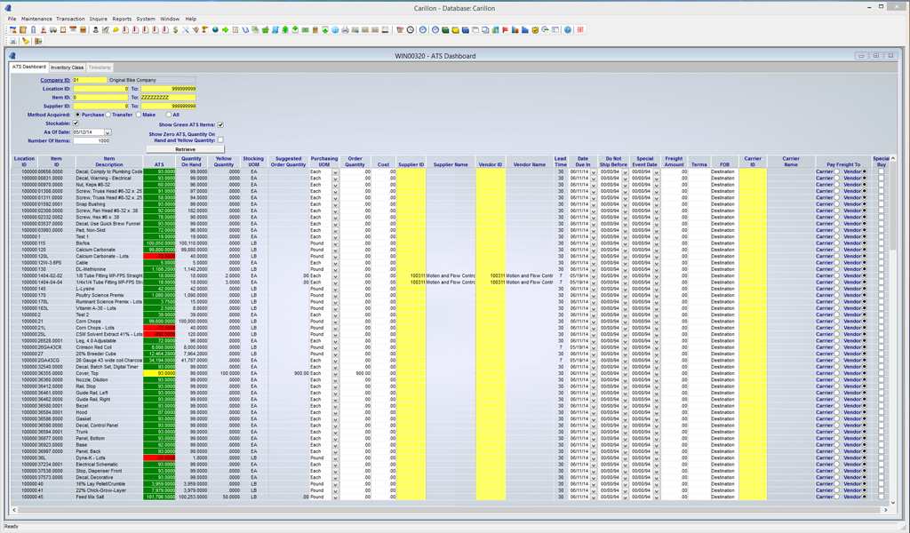Enable the Stockable checkbox
This screenshot has height=533, width=910.
pyautogui.click(x=75, y=123)
